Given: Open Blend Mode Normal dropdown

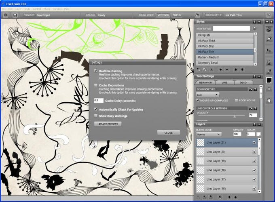Looking at the screenshot, I should (x=209, y=135).
